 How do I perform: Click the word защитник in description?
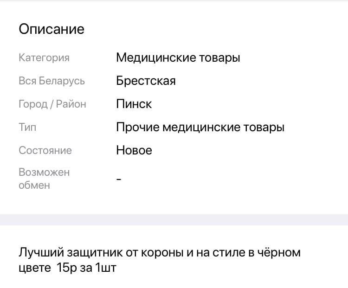click(x=96, y=253)
